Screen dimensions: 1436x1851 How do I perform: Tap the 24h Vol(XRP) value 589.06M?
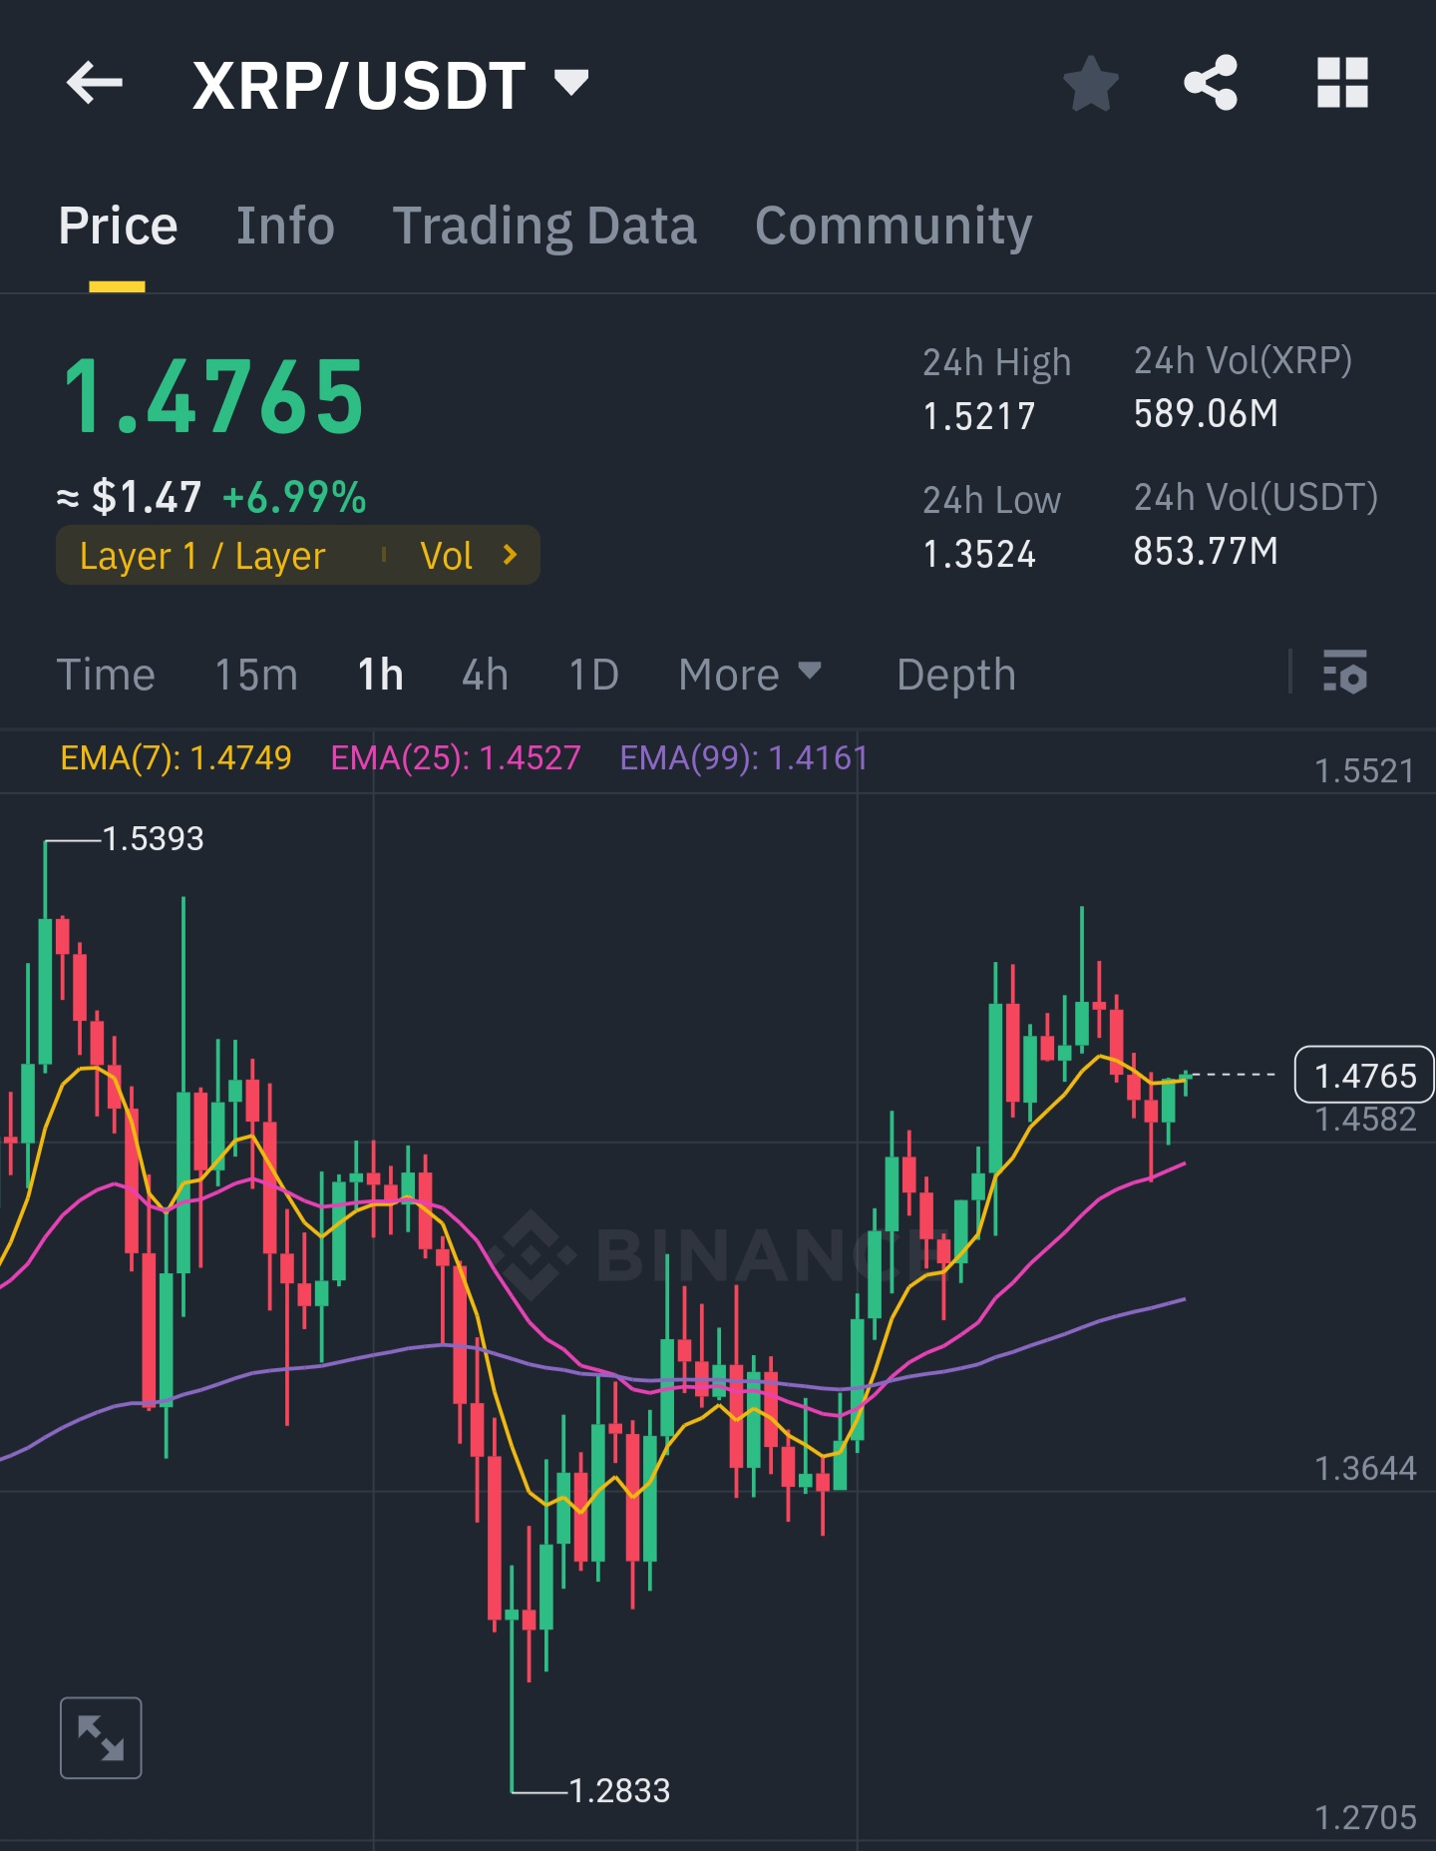[x=1206, y=413]
